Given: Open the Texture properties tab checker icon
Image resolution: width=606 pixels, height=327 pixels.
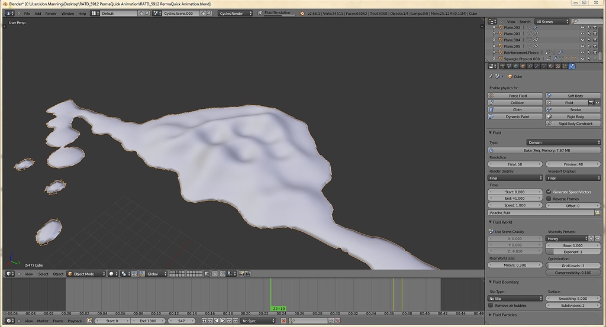Looking at the screenshot, I should [558, 66].
